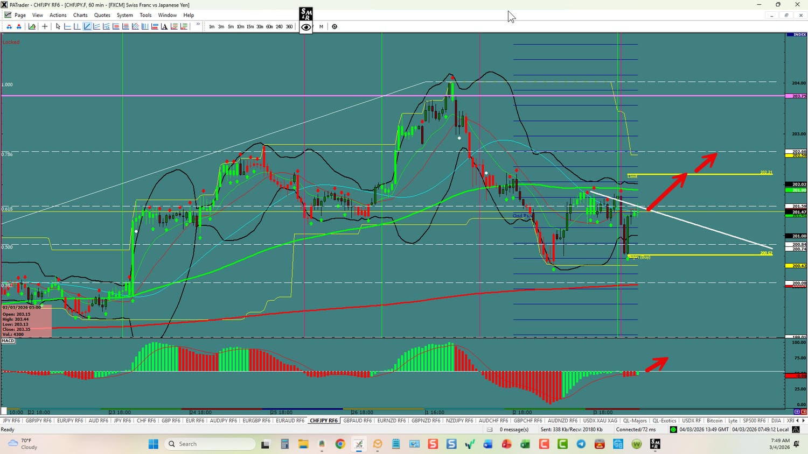This screenshot has height=454, width=808.
Task: Select the crosshair cursor tool
Action: [x=45, y=26]
